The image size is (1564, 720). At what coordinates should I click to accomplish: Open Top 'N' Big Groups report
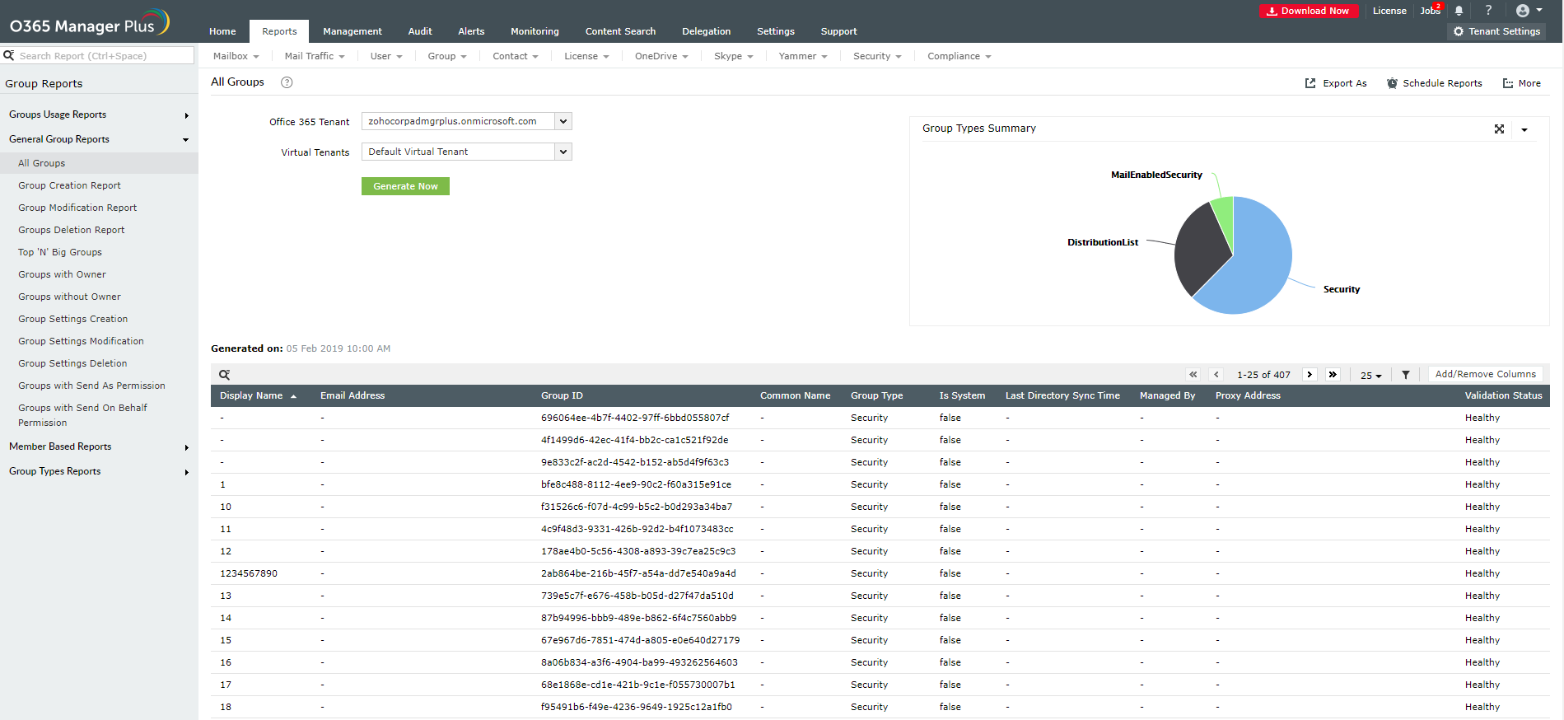(x=60, y=252)
